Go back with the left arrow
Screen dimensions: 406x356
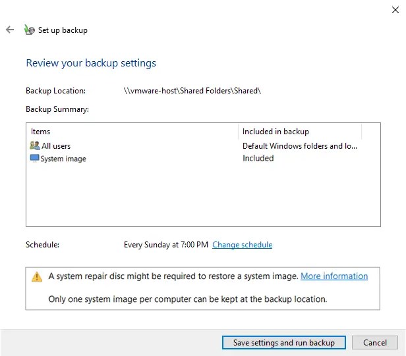click(10, 30)
